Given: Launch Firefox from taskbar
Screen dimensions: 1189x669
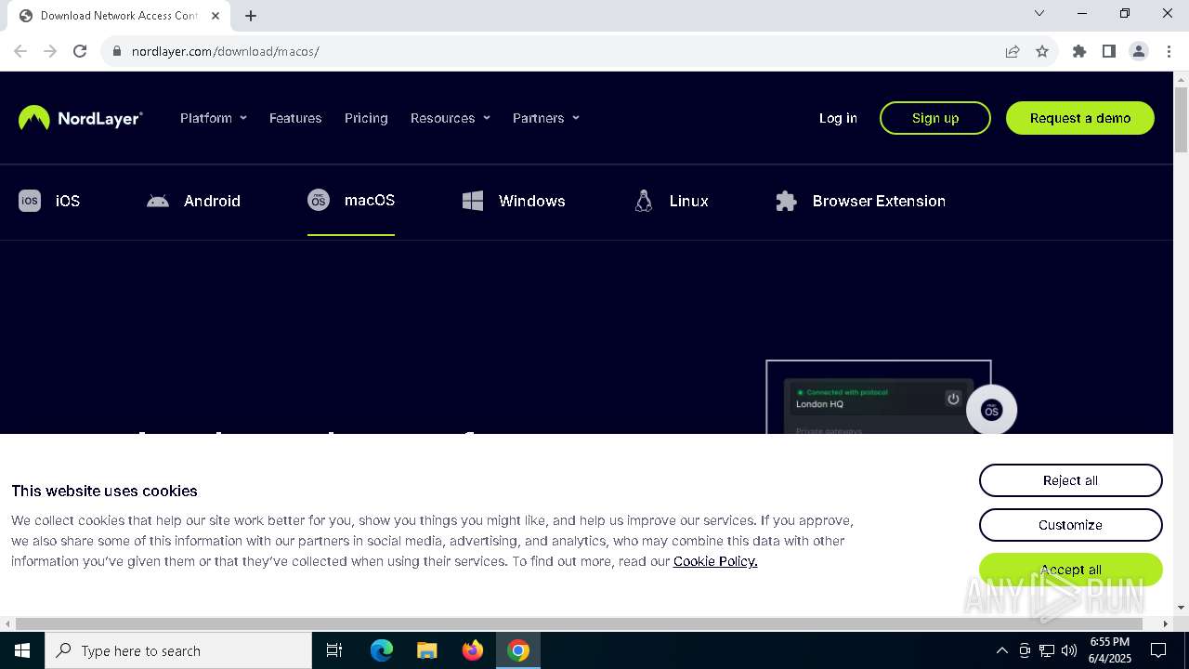Looking at the screenshot, I should [473, 650].
